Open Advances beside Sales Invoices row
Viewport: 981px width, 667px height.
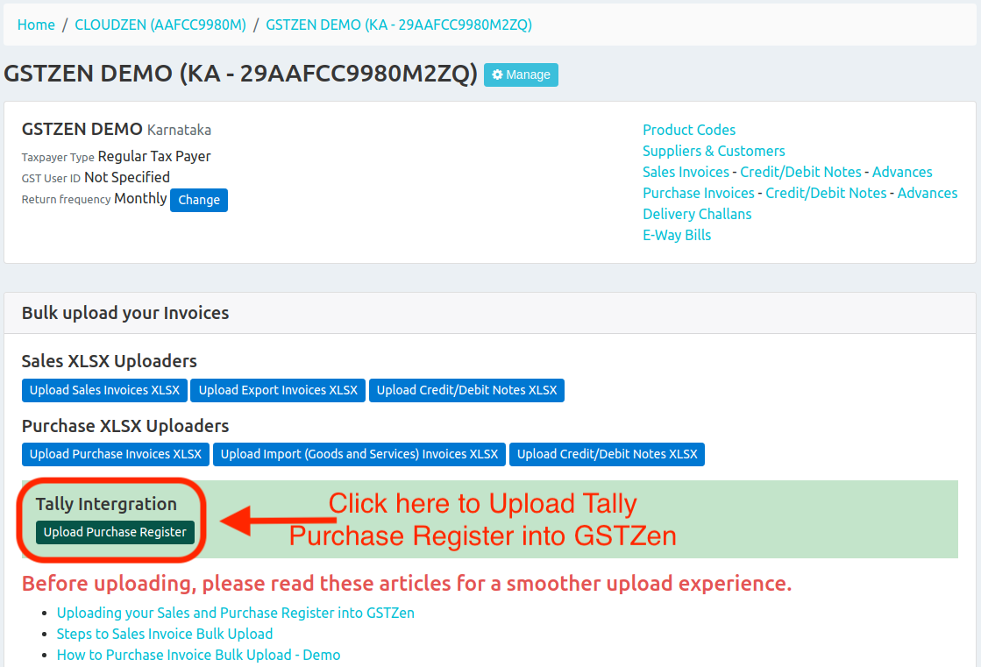point(902,172)
